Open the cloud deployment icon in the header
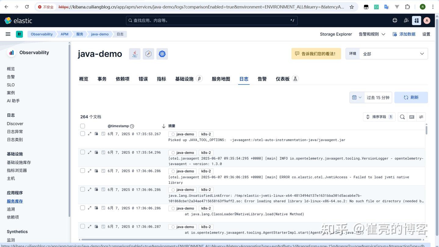 [394, 20]
